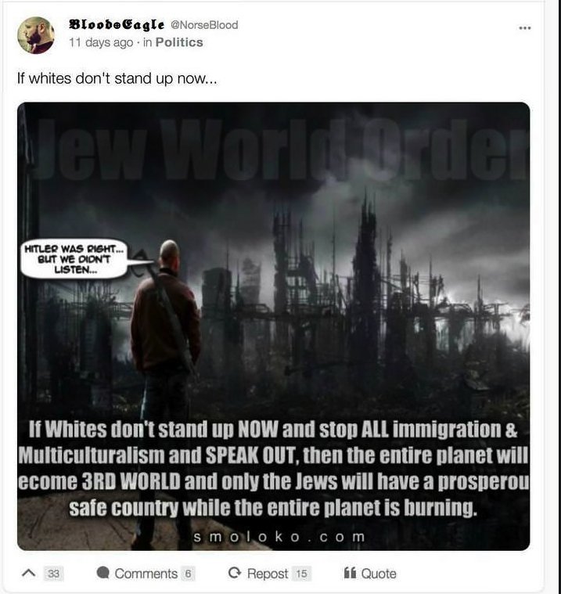
Task: Click the smoloko.com watermark in the image
Action: [279, 537]
